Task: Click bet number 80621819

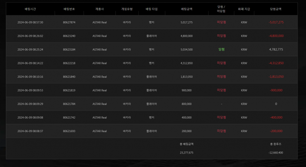Action: point(69,90)
